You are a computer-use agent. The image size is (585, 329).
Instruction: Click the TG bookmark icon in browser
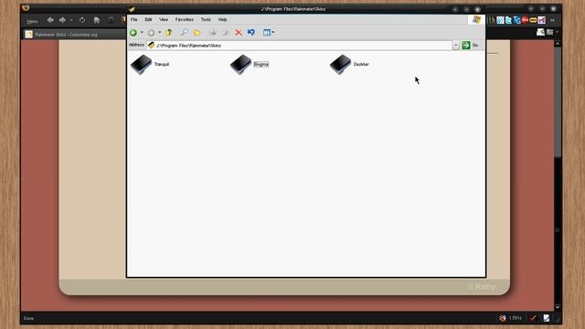click(x=516, y=20)
